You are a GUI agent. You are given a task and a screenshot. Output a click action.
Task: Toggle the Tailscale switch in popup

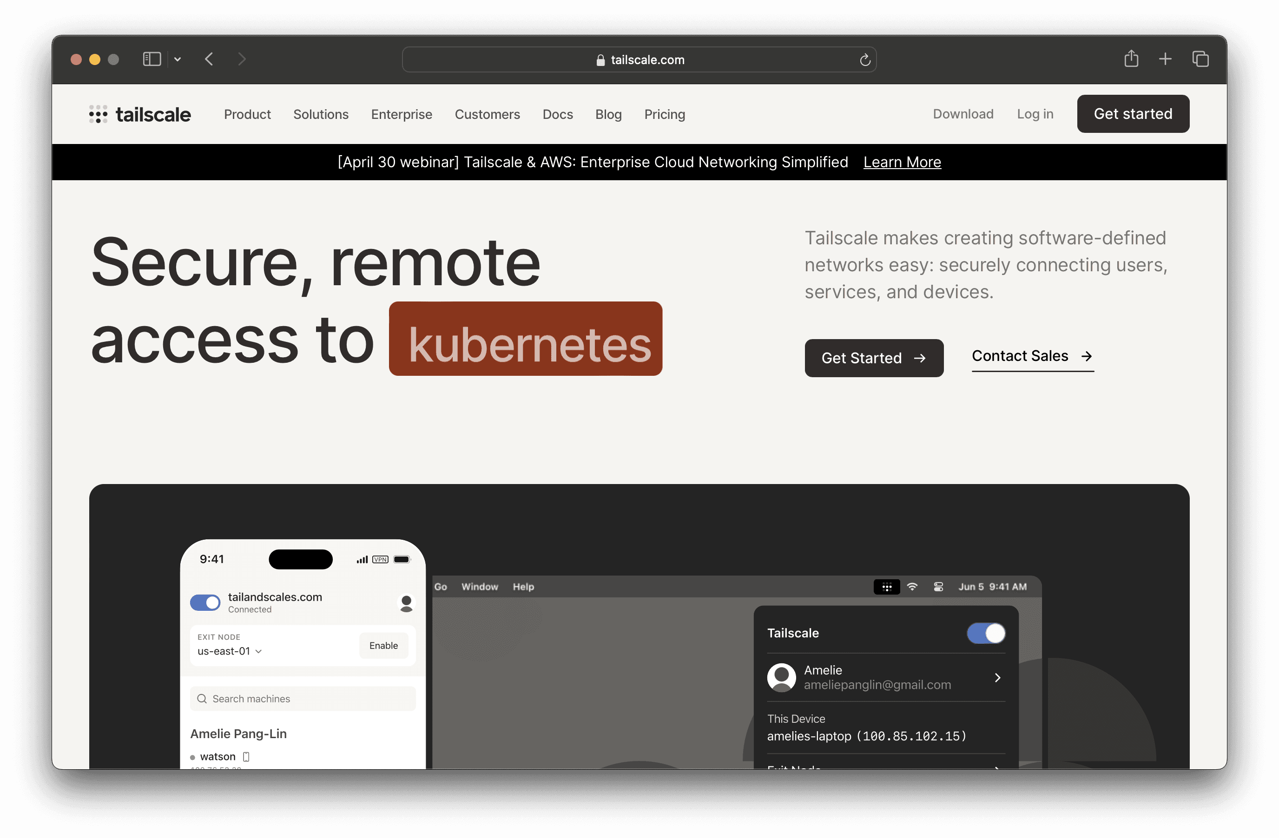tap(986, 633)
